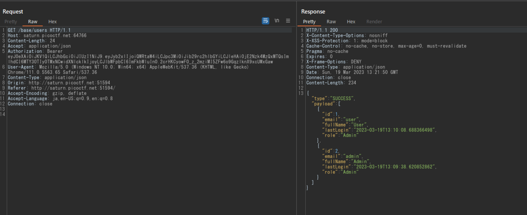Click the request Connection: close header
Image resolution: width=527 pixels, height=215 pixels.
pos(30,104)
